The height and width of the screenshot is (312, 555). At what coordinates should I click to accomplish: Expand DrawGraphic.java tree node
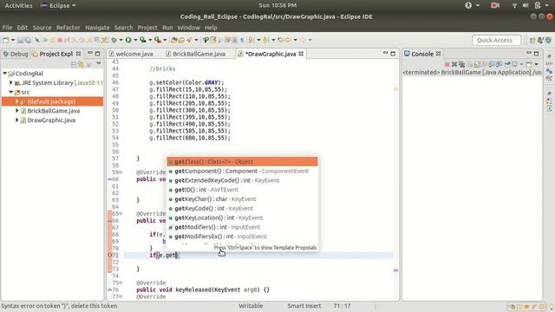click(16, 120)
